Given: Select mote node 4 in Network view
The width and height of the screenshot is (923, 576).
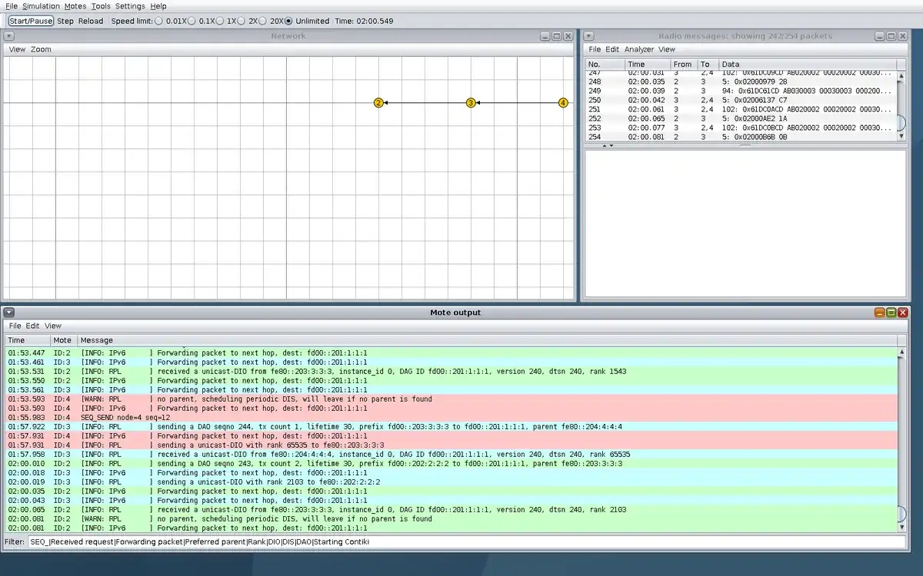Looking at the screenshot, I should click(563, 102).
